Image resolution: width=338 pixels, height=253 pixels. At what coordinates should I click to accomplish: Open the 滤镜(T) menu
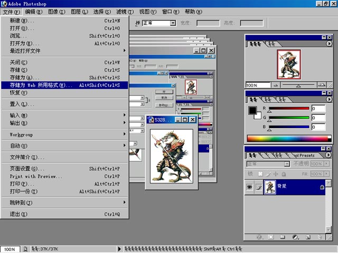coord(125,12)
